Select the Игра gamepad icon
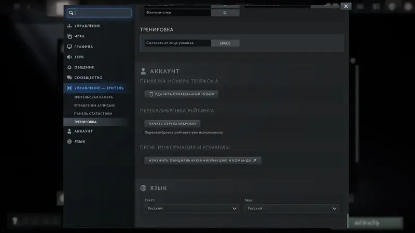 (70, 36)
